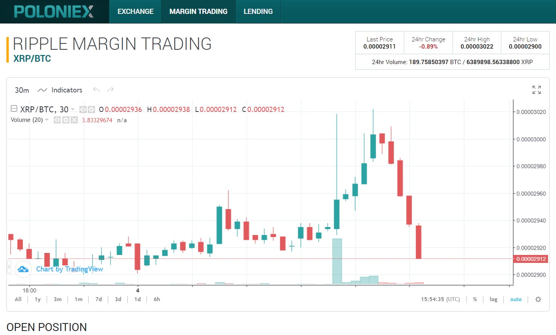This screenshot has height=335, width=556.
Task: Click the Open Position heading
Action: coord(47,327)
